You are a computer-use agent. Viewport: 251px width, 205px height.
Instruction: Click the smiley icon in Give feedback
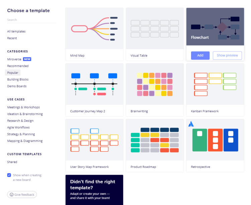coord(11,195)
